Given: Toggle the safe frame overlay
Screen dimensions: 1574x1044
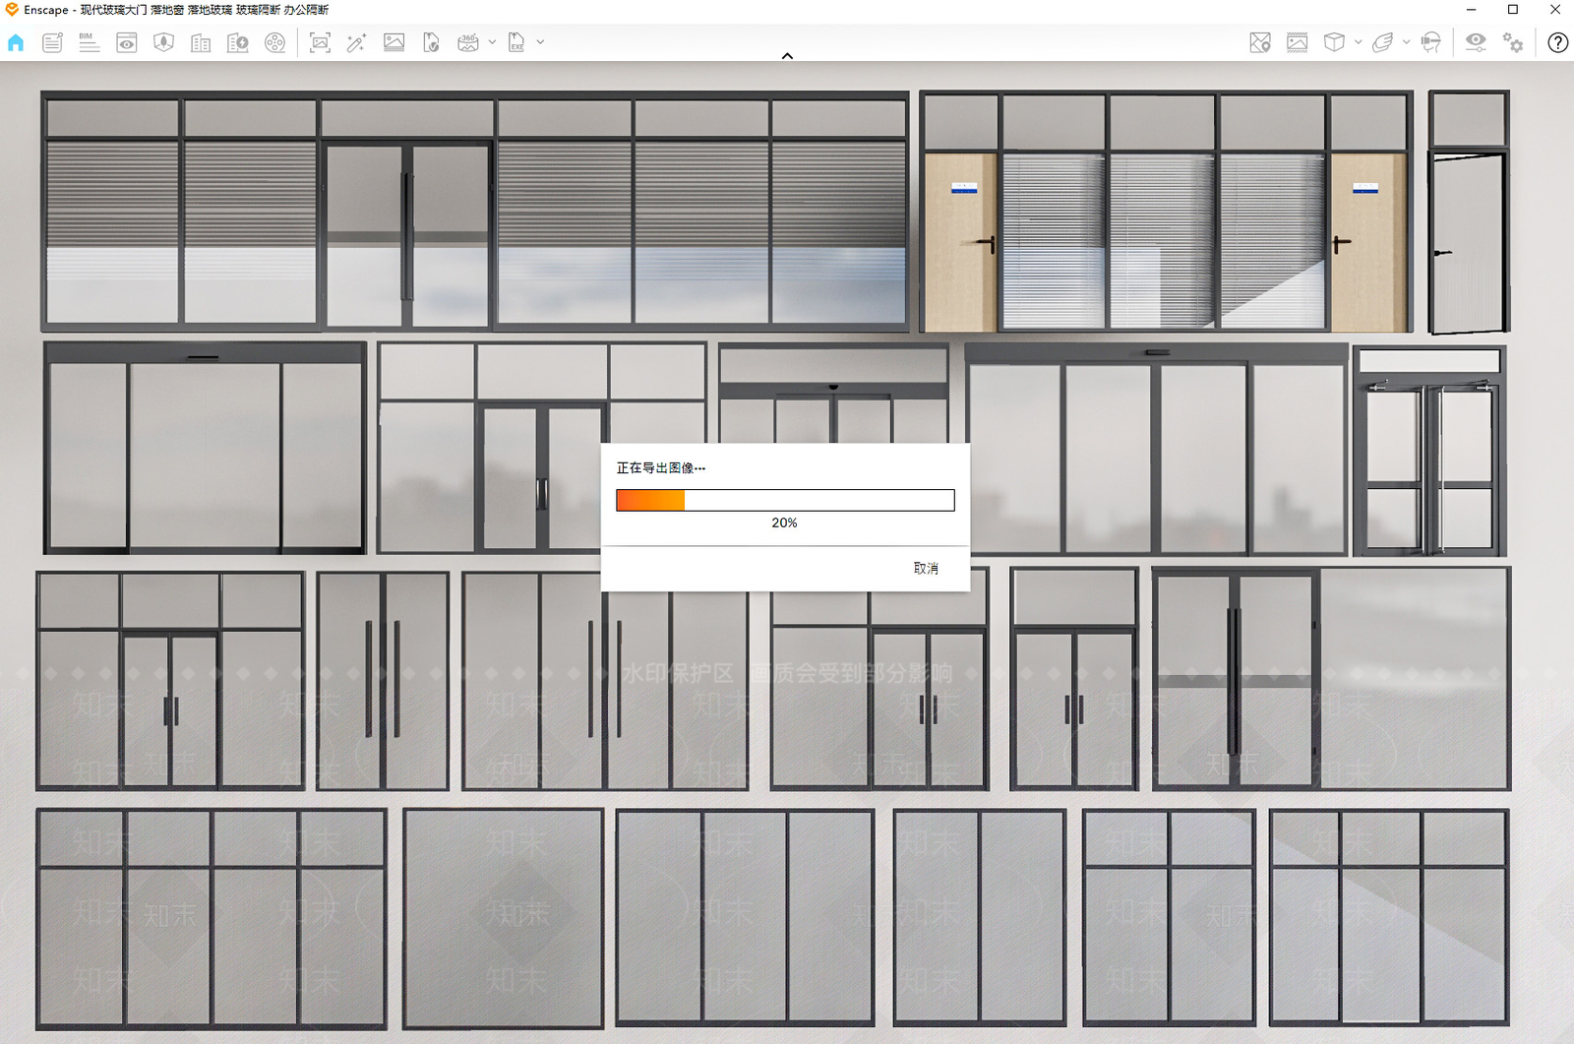Looking at the screenshot, I should 1298,42.
